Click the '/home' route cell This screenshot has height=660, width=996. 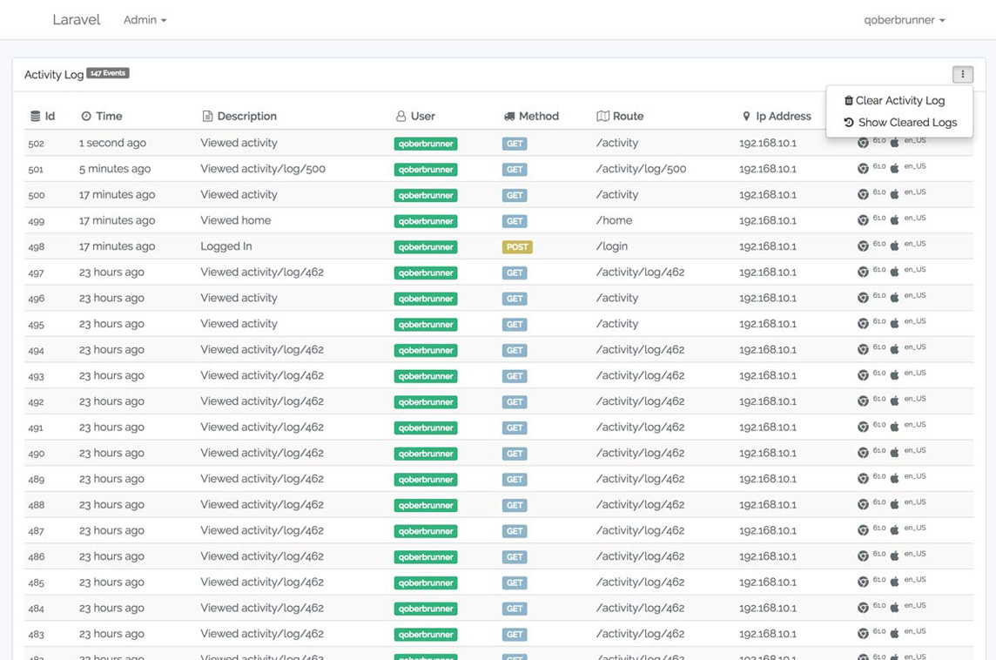pos(615,220)
